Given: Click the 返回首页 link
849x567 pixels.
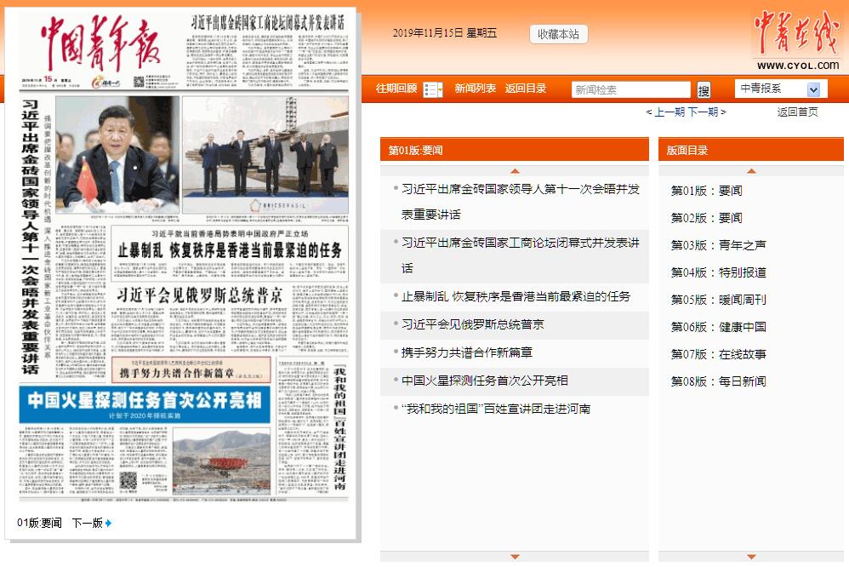Looking at the screenshot, I should 797,112.
